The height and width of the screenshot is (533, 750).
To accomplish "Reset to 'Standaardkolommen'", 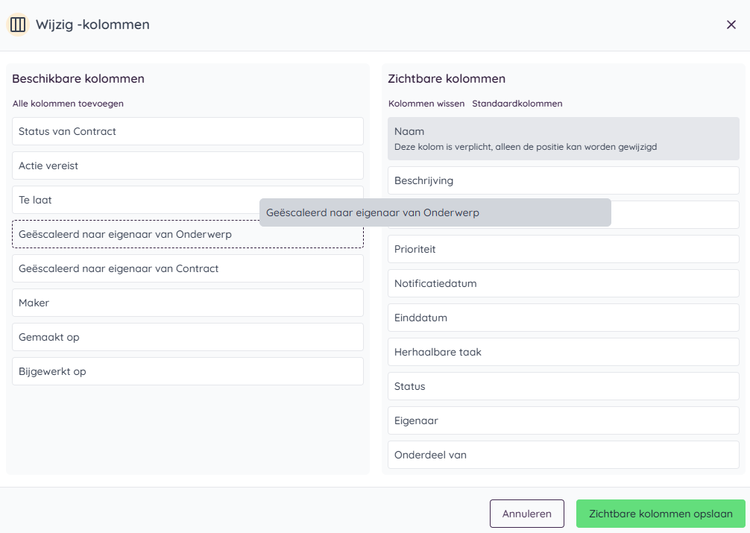I will (x=517, y=104).
